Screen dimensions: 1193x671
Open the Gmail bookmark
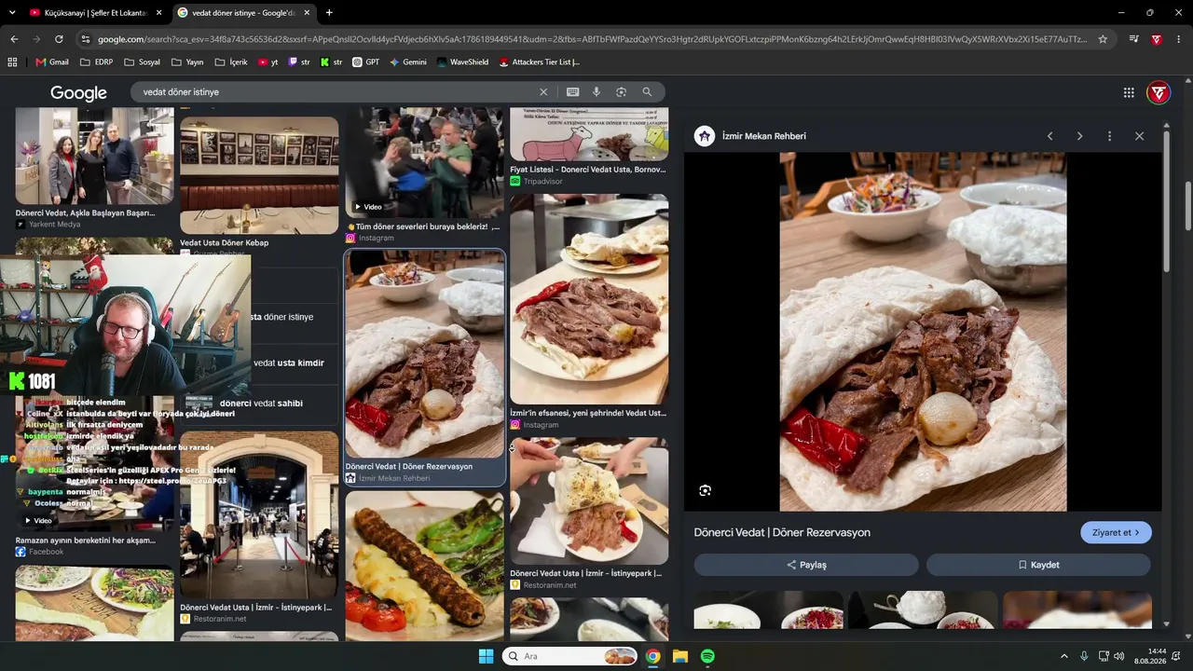click(x=52, y=62)
